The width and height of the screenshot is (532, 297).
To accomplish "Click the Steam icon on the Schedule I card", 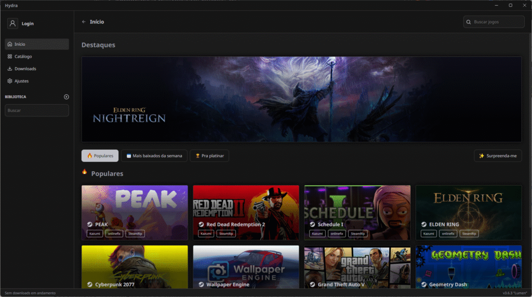I will pyautogui.click(x=312, y=224).
